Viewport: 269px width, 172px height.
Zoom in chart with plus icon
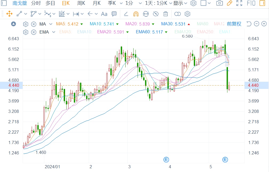pos(264,24)
